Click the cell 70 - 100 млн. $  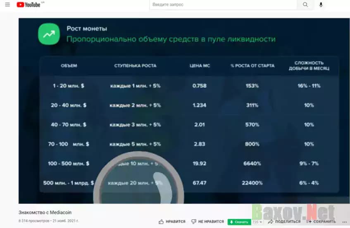[69, 144]
